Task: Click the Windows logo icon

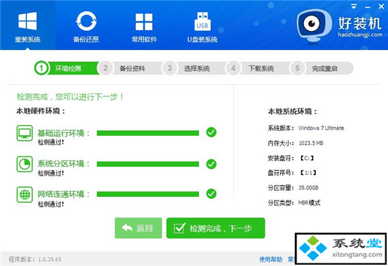Action: tap(28, 21)
